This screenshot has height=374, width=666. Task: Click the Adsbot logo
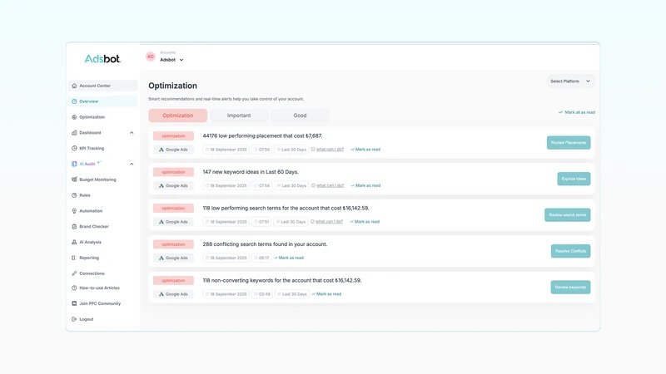pos(102,59)
